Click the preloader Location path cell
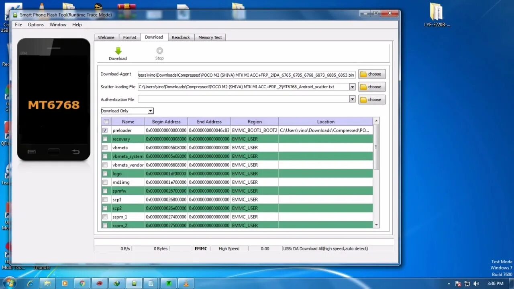Image resolution: width=514 pixels, height=289 pixels. (325, 130)
